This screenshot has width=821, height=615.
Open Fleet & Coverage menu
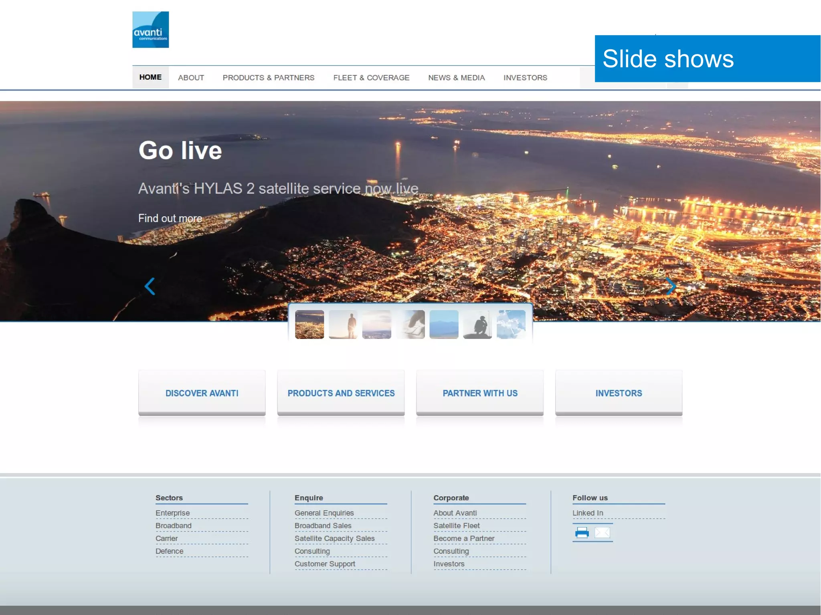(x=371, y=78)
